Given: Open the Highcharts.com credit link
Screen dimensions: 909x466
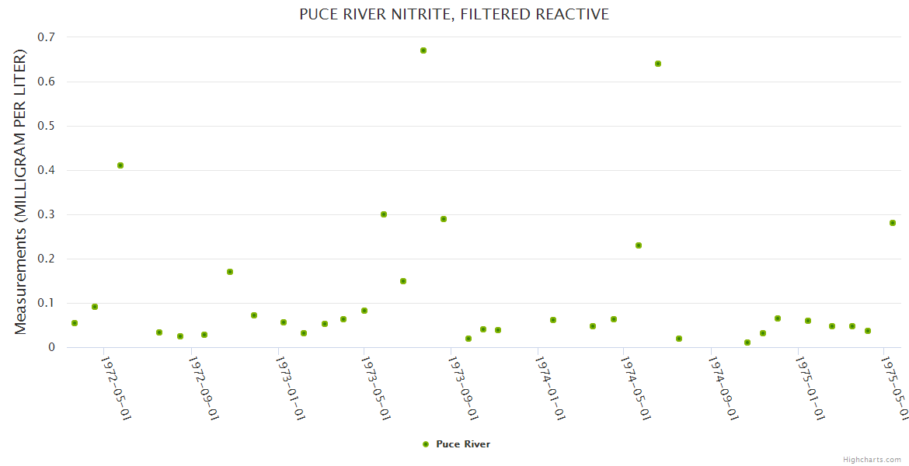Looking at the screenshot, I should [872, 460].
